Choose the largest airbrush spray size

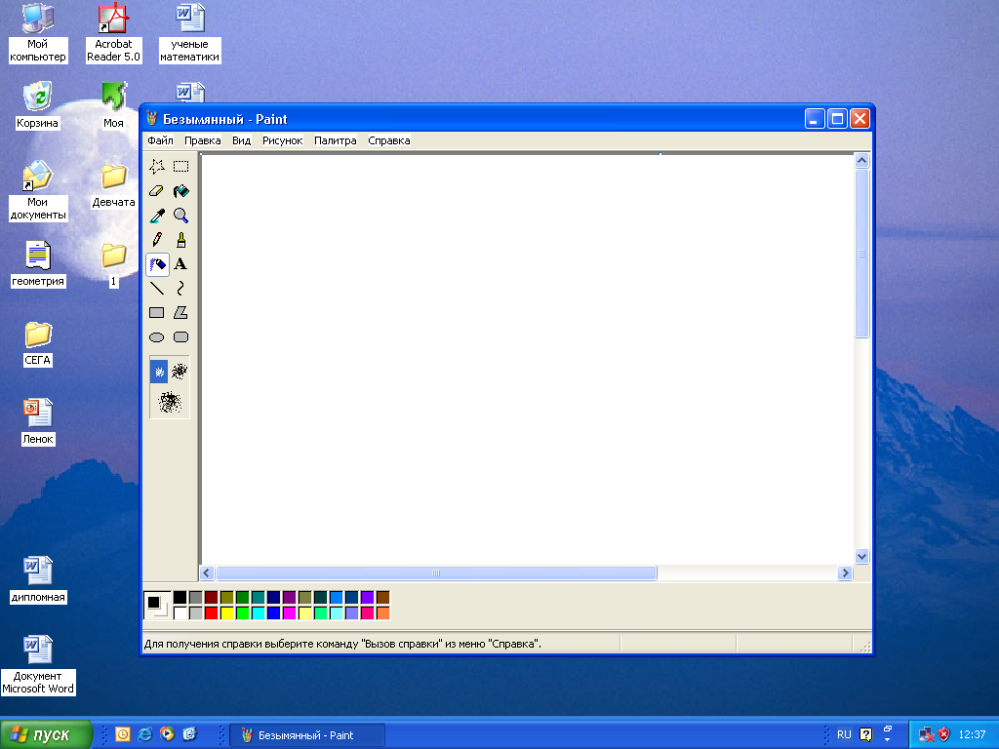170,402
